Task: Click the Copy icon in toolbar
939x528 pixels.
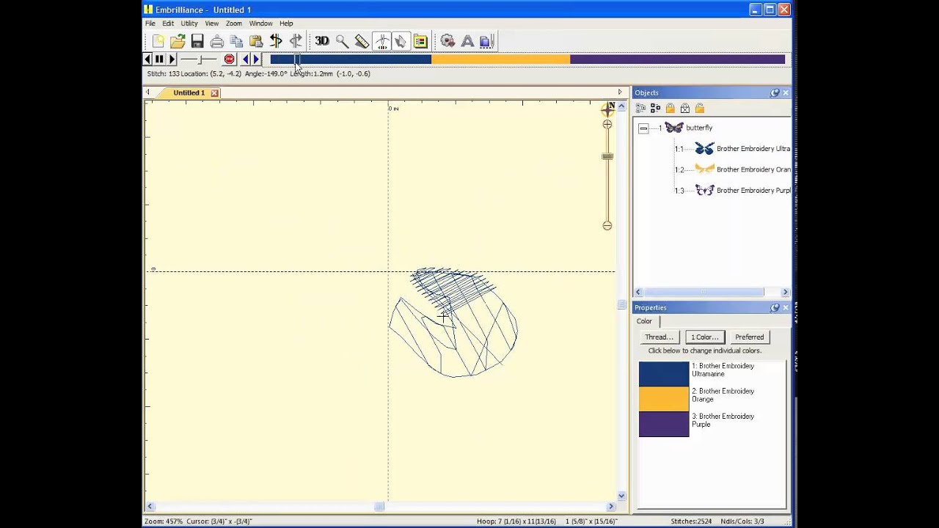Action: click(x=236, y=41)
